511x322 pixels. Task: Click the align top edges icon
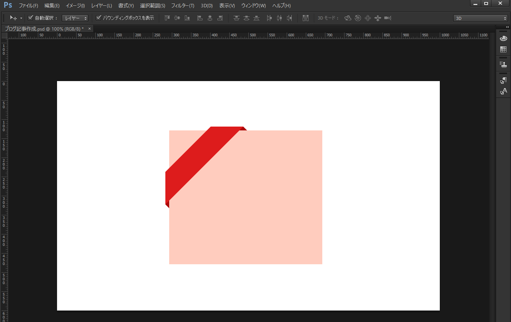[x=167, y=18]
